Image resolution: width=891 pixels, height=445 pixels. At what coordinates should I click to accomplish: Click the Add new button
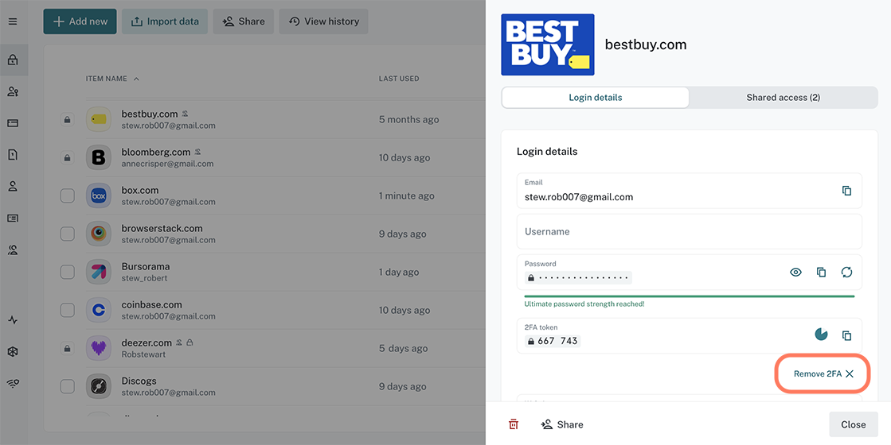tap(80, 21)
